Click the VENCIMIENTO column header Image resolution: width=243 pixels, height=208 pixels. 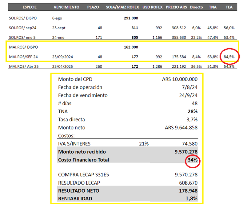click(x=66, y=7)
